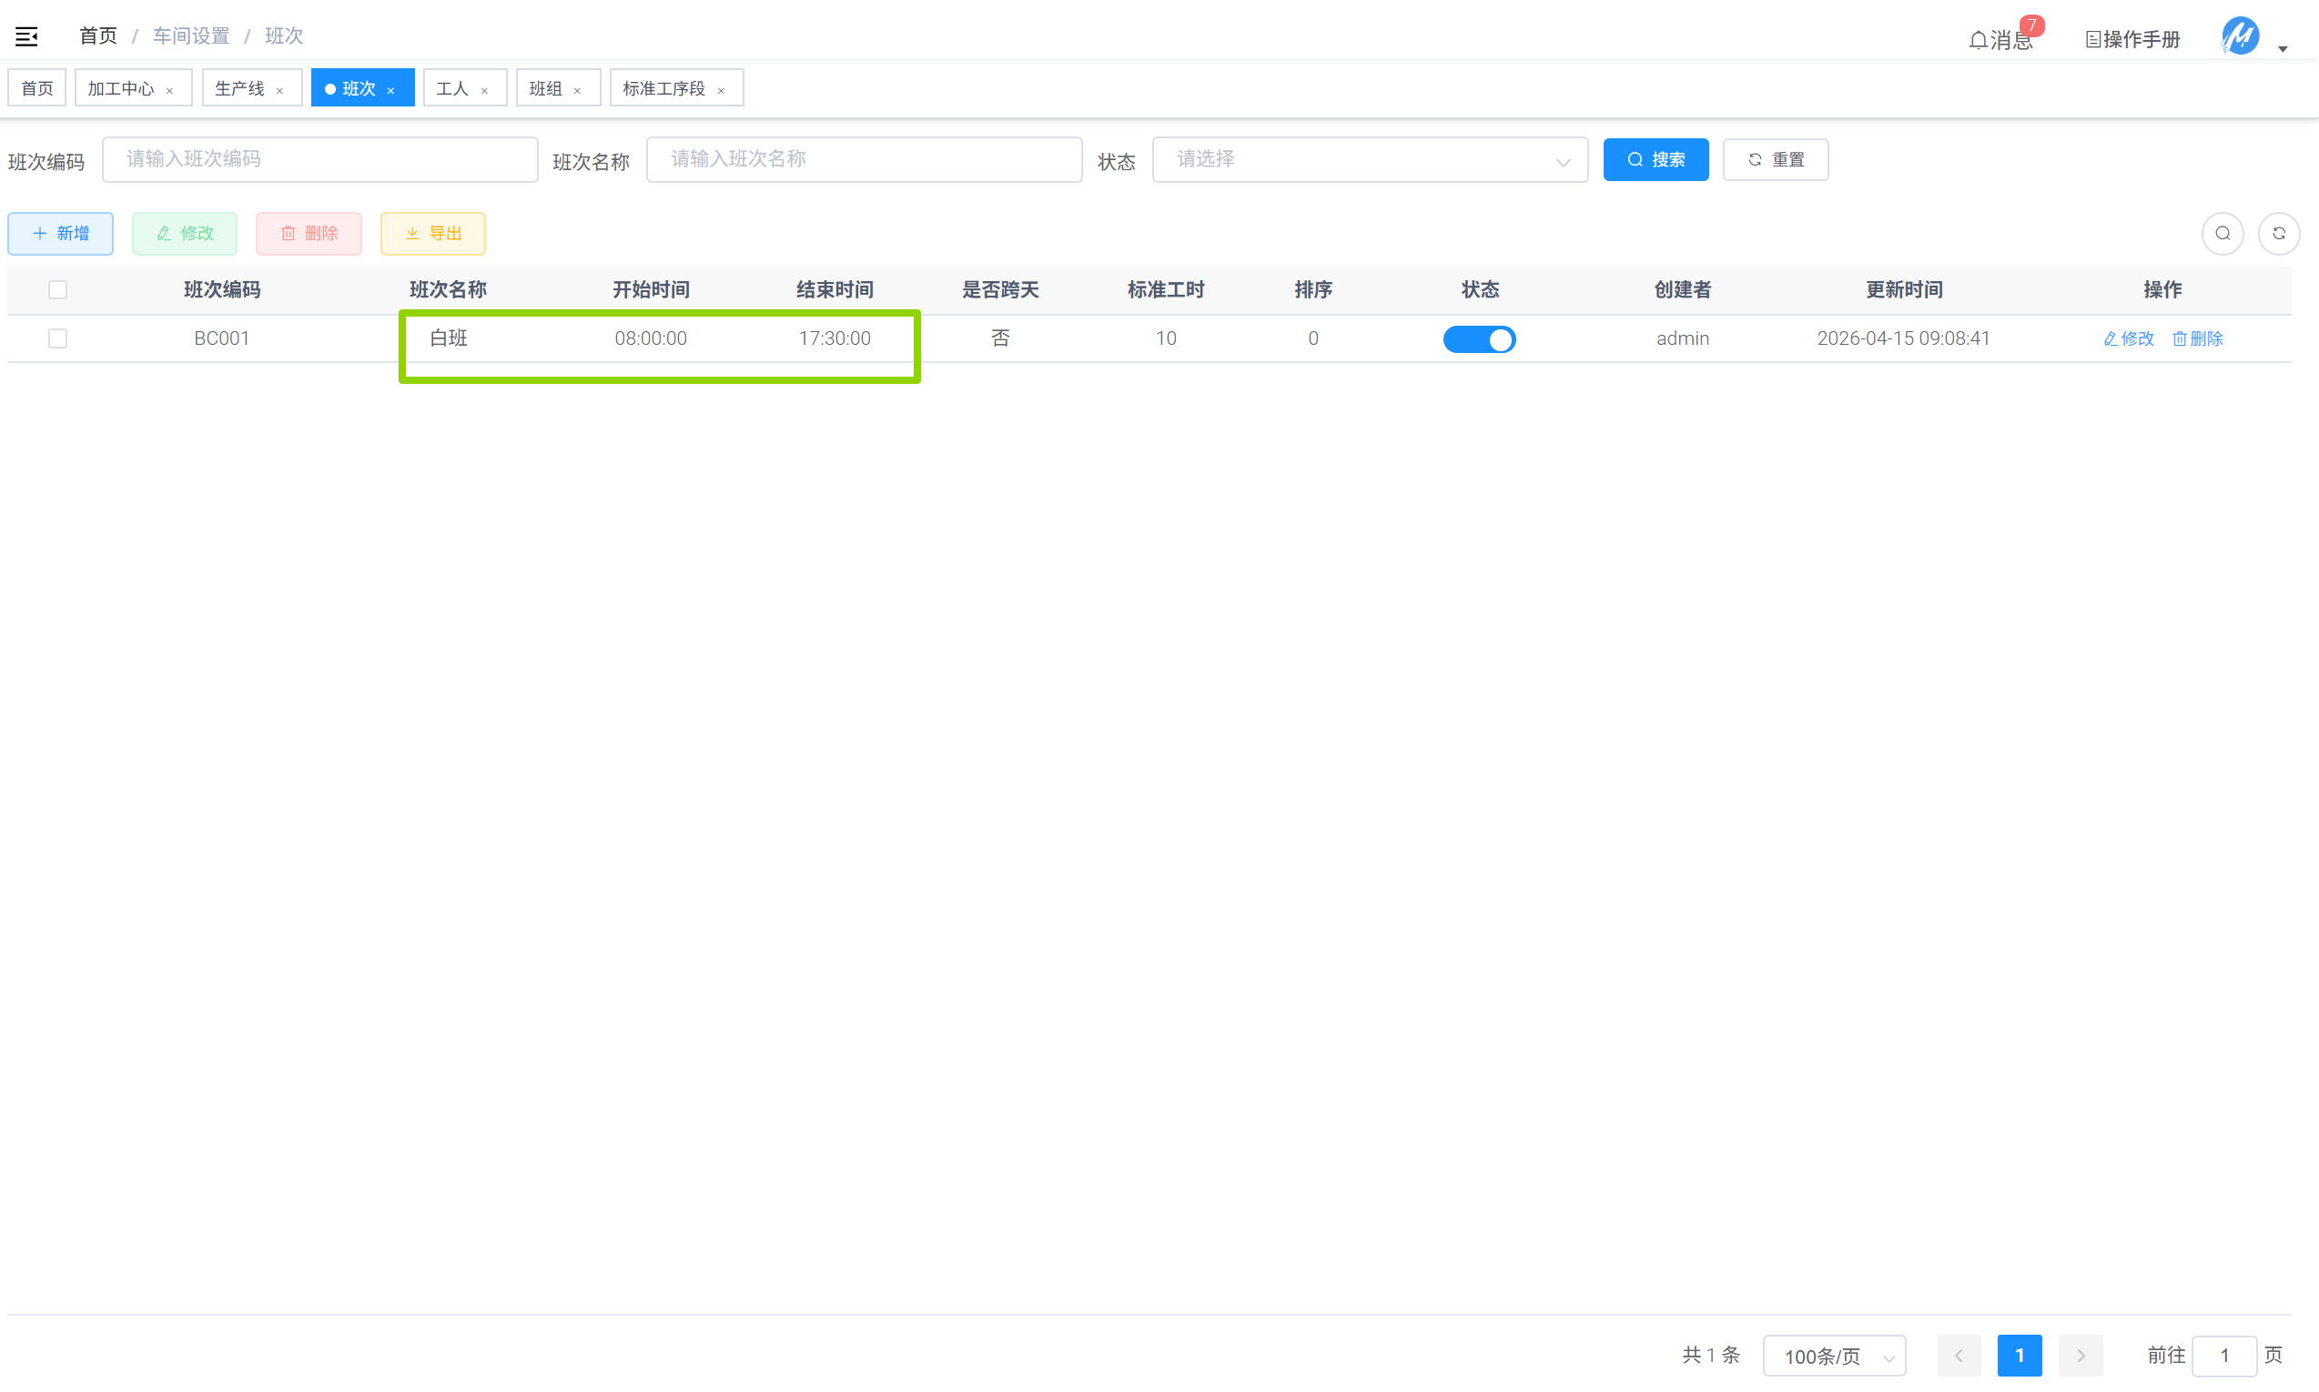Click the 08:00:00 start time cell
This screenshot has height=1392, width=2319.
651,338
